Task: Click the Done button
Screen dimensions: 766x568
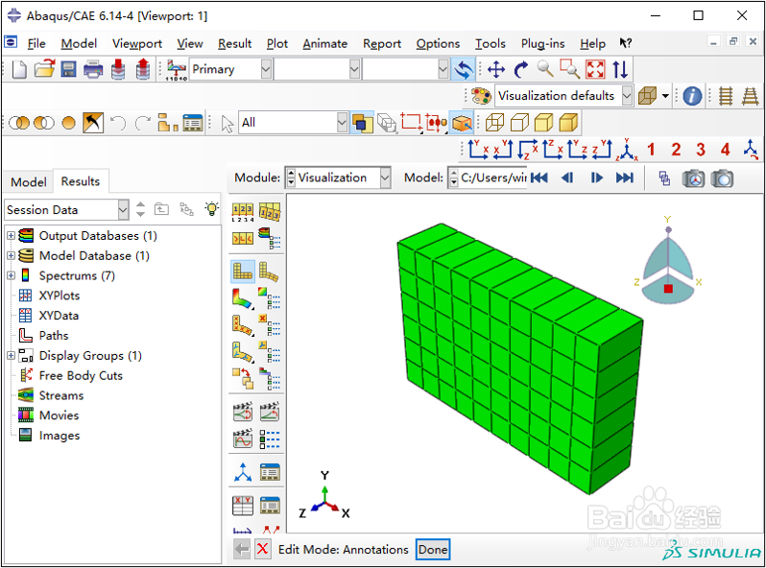Action: click(433, 550)
